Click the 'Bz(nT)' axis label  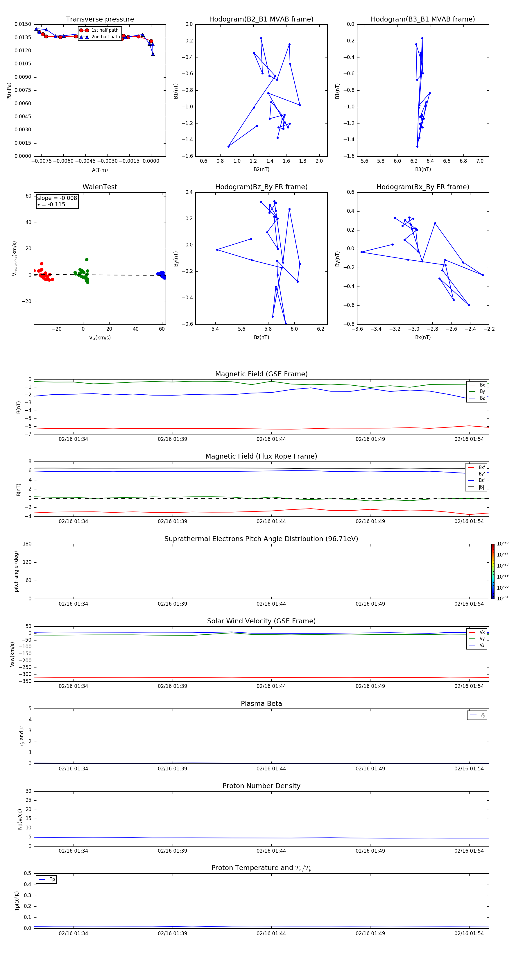click(x=261, y=337)
